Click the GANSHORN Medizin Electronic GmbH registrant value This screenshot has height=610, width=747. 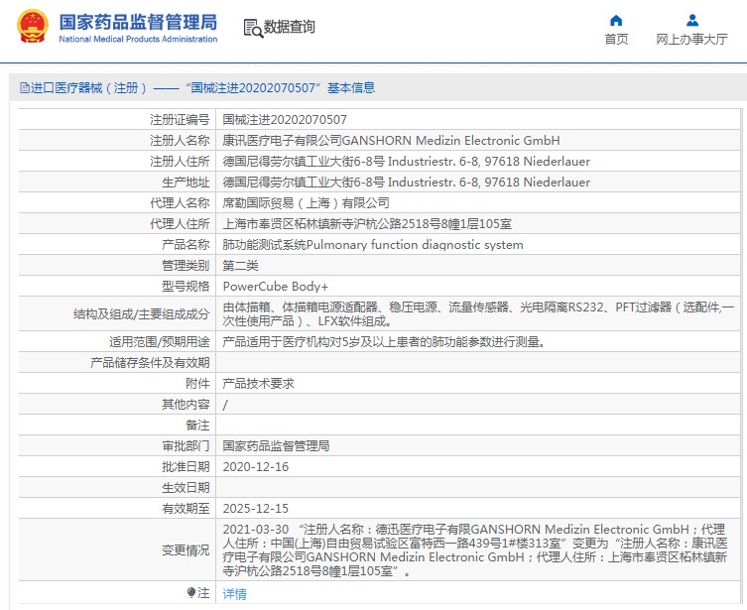pos(391,141)
